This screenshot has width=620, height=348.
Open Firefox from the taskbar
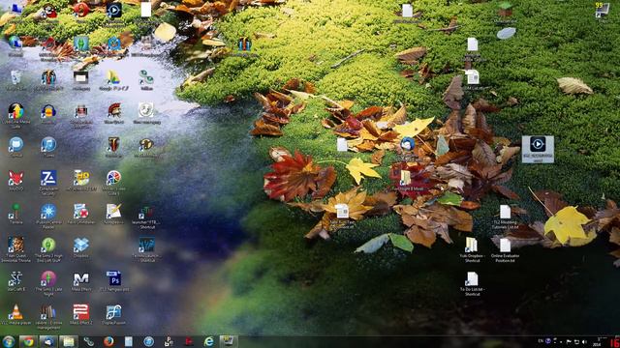pyautogui.click(x=108, y=341)
